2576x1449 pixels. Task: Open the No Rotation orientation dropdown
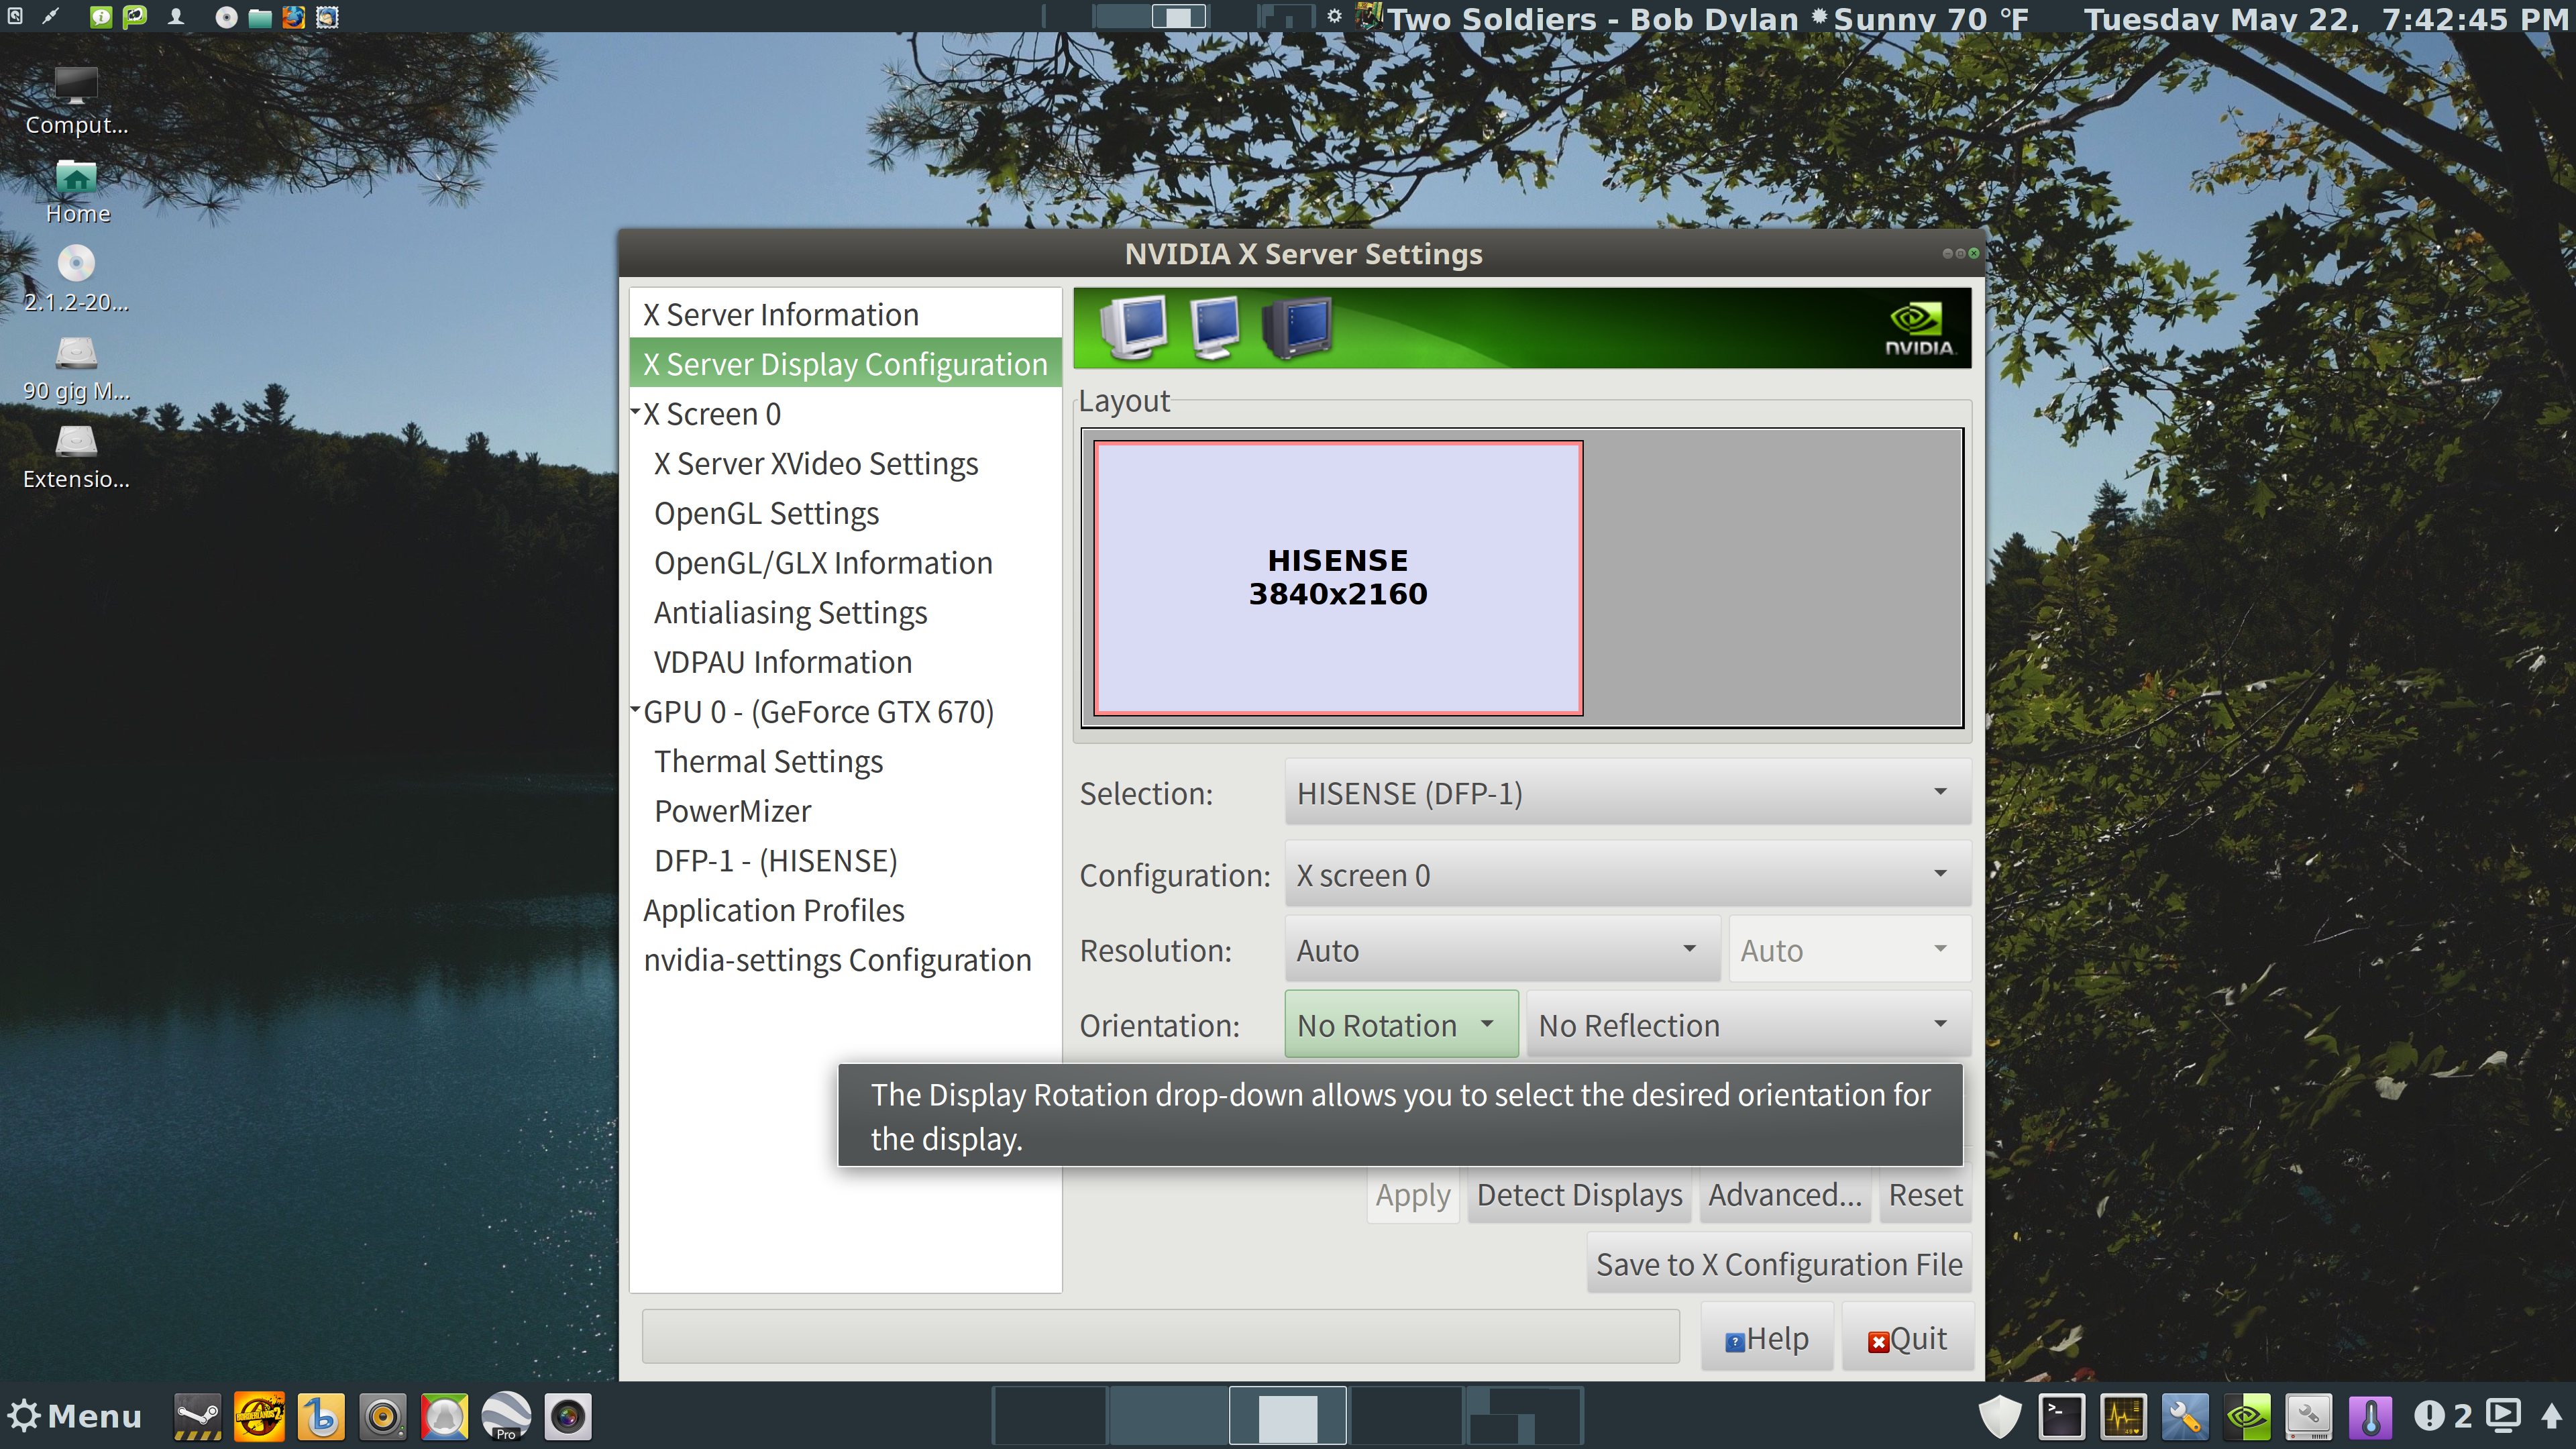click(x=1401, y=1025)
